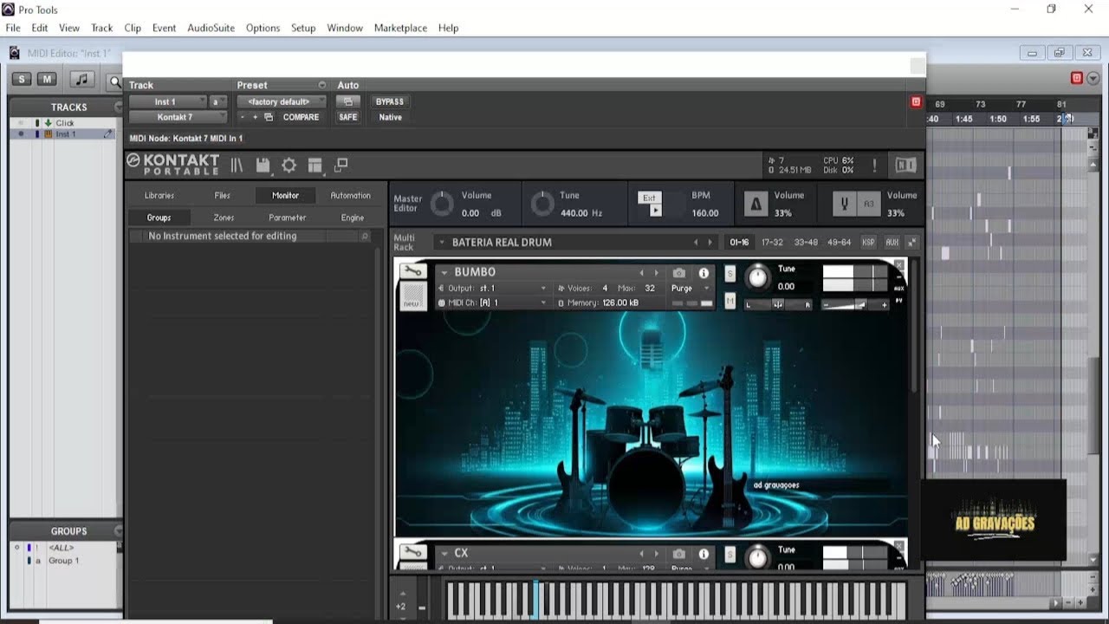Click the BUMBO info icon
1109x624 pixels.
[704, 273]
